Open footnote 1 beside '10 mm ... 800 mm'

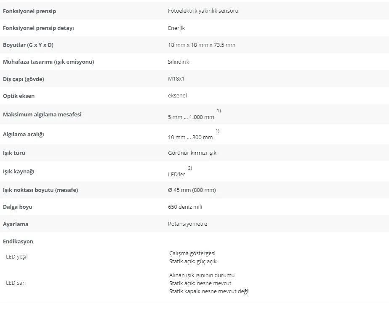[x=217, y=131]
